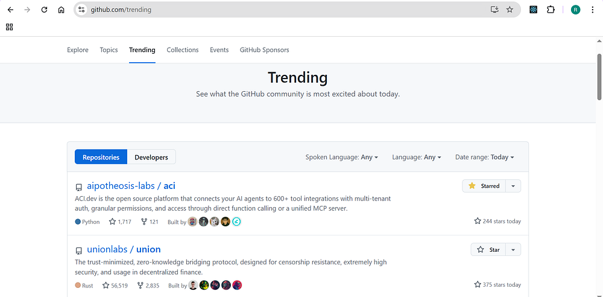This screenshot has height=297, width=603.
Task: Click the page vertical scrollbar thumb
Action: tap(599, 76)
